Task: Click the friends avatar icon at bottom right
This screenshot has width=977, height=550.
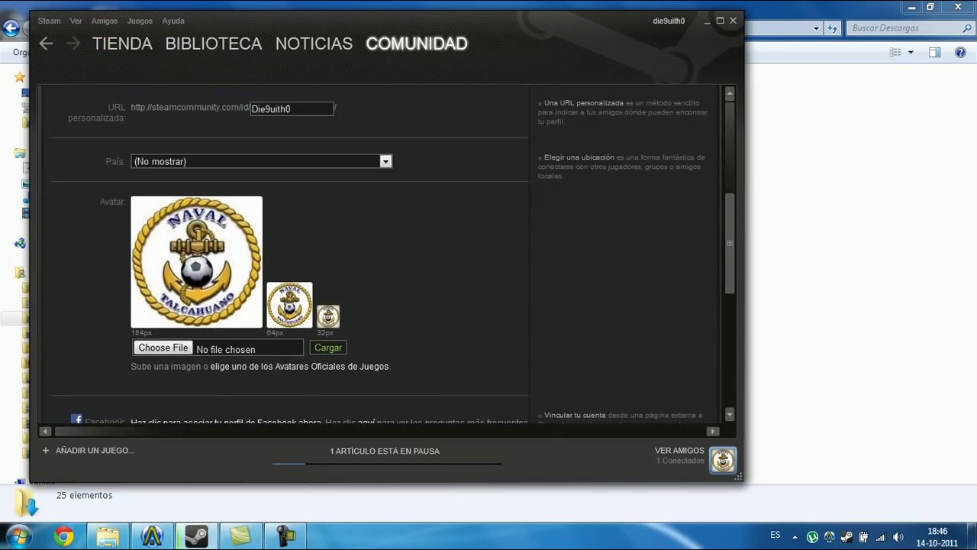Action: 723,460
